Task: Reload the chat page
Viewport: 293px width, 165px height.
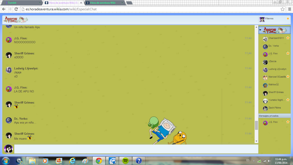Action: pyautogui.click(x=16, y=9)
